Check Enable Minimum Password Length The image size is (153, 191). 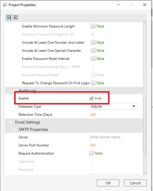[x=93, y=26]
